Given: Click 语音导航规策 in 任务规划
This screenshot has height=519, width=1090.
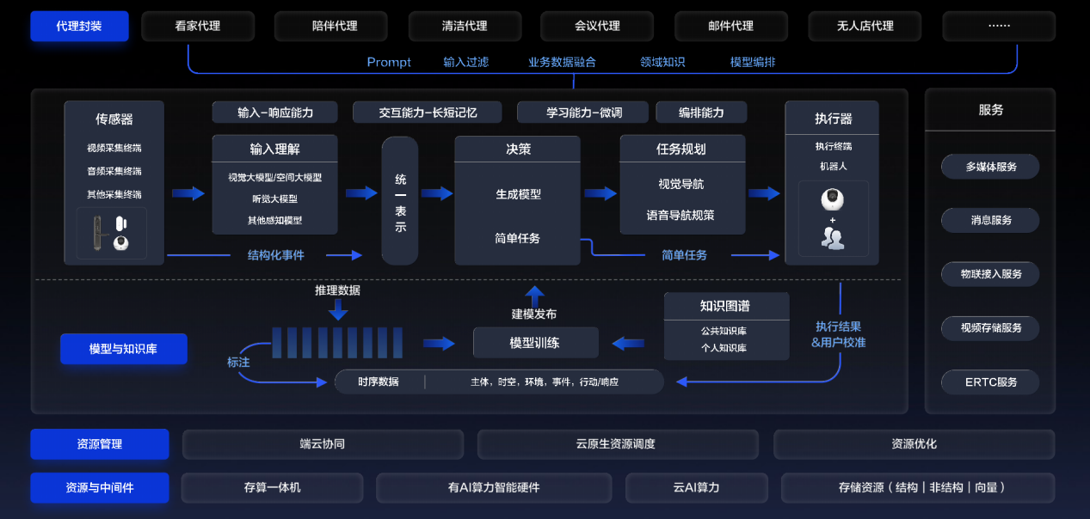Looking at the screenshot, I should coord(681,215).
